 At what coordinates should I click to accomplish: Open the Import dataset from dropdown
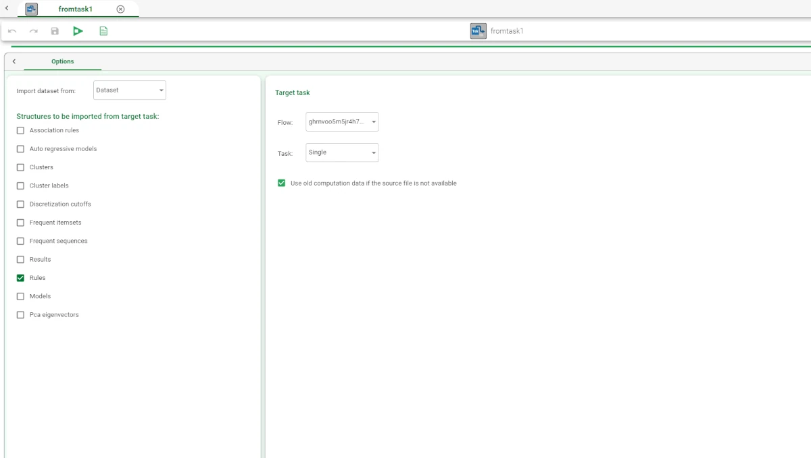(x=130, y=90)
